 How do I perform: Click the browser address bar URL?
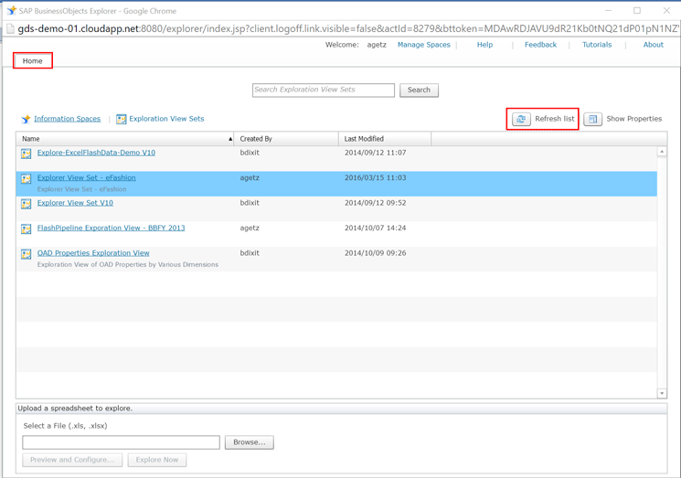click(x=347, y=29)
